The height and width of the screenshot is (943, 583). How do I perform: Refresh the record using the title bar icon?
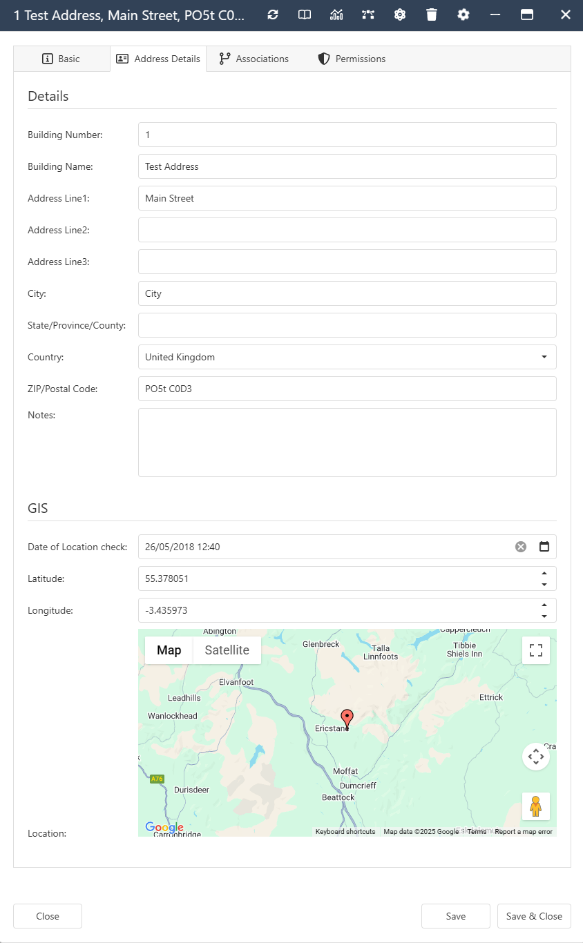point(272,14)
